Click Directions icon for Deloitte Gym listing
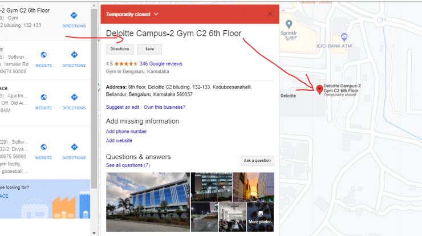This screenshot has height=236, width=422. (x=74, y=15)
